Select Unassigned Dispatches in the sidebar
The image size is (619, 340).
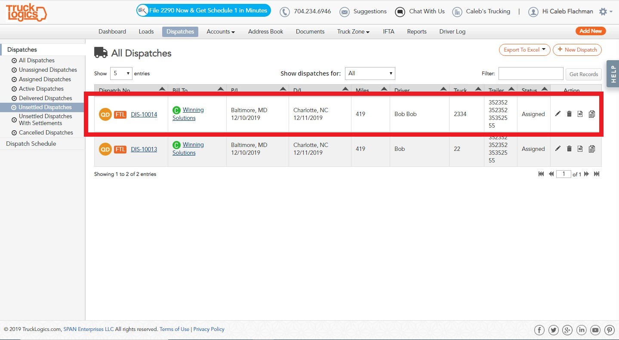tap(48, 70)
